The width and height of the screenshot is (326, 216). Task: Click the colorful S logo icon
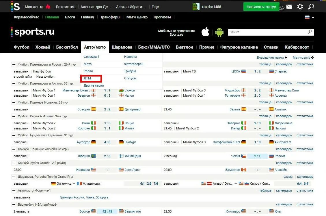15,6
